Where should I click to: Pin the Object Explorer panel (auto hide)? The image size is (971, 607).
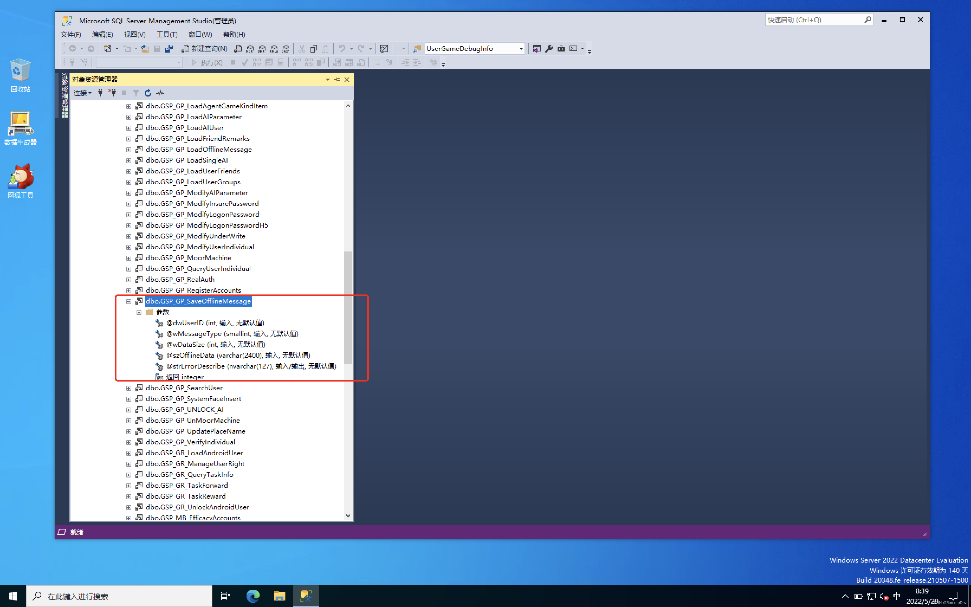338,79
